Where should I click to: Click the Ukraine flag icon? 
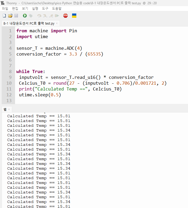pos(74,16)
